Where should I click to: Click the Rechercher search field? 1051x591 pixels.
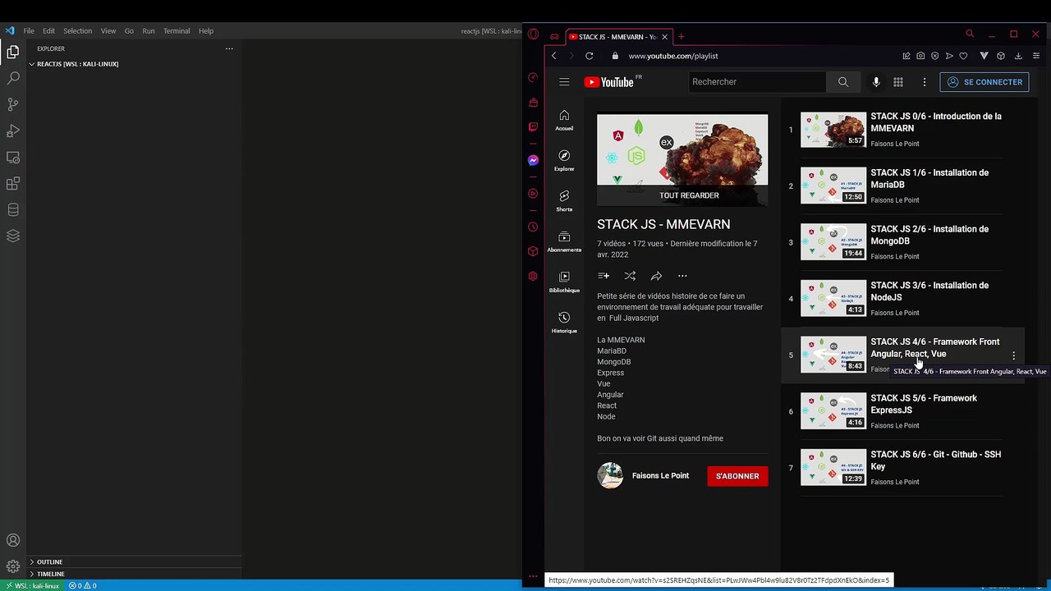click(x=757, y=82)
